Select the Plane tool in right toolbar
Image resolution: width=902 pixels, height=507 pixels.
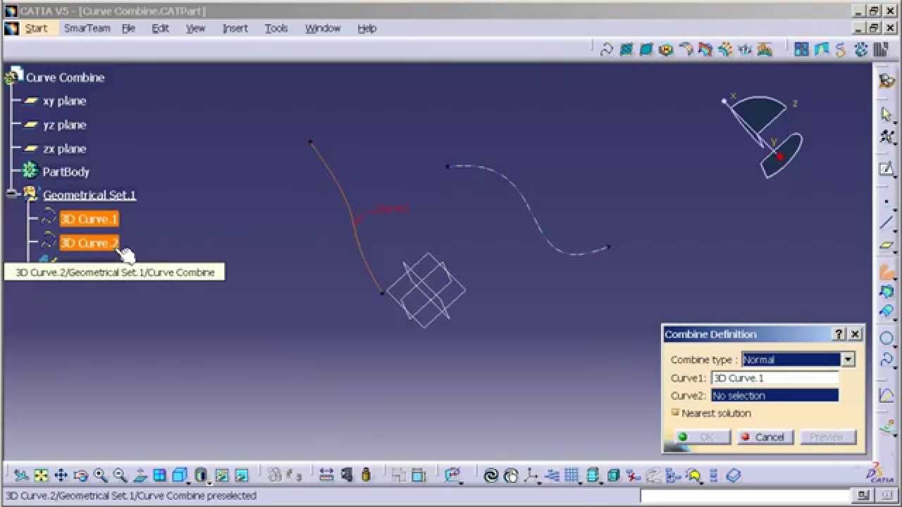(x=886, y=246)
